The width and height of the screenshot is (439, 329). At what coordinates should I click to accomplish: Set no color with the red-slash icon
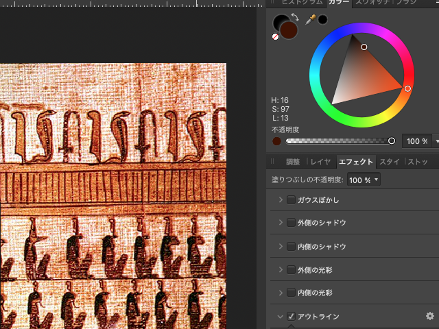click(276, 36)
